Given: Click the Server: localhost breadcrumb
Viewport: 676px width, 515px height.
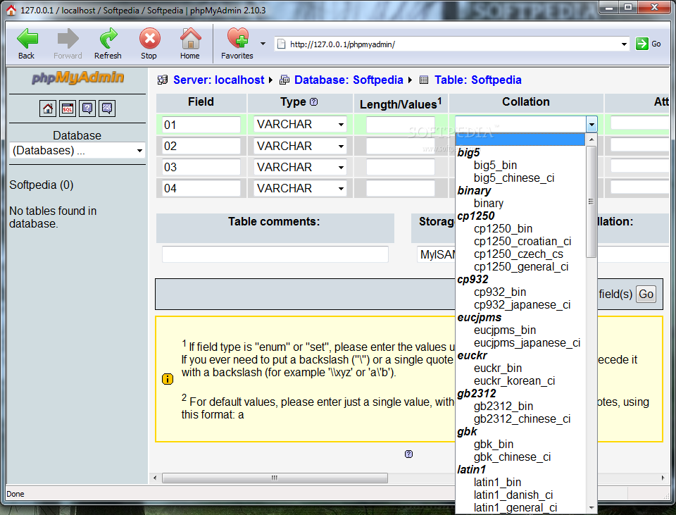Looking at the screenshot, I should [218, 80].
